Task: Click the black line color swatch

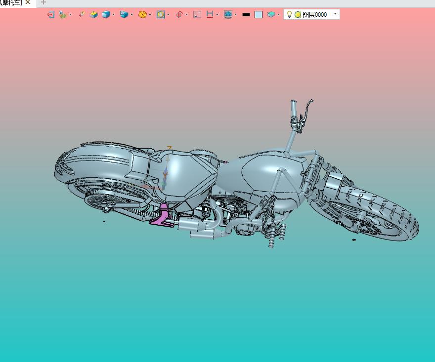Action: pyautogui.click(x=246, y=15)
